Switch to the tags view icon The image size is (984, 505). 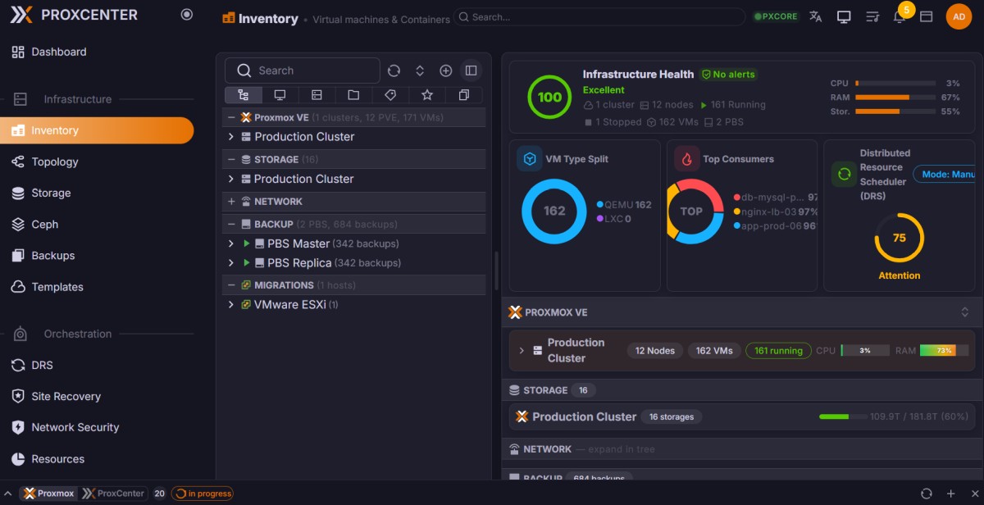pos(390,95)
